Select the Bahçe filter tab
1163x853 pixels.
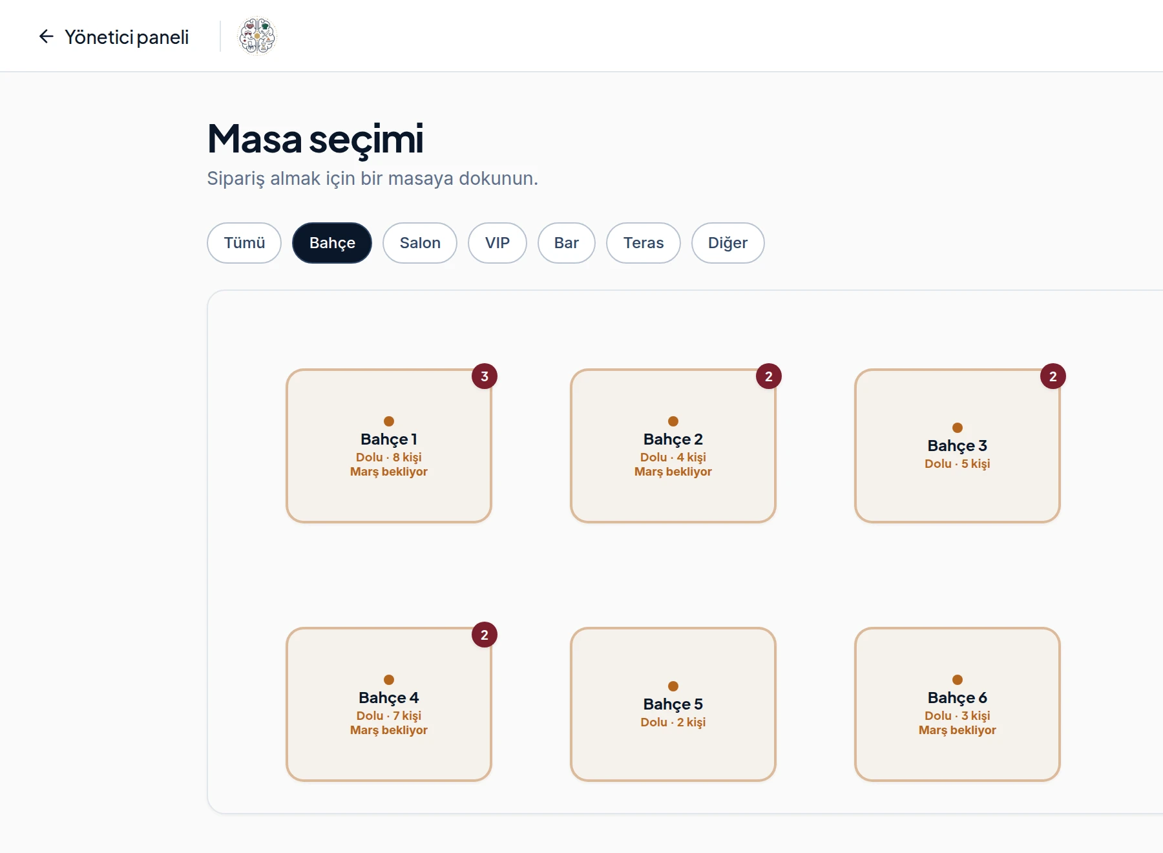point(332,243)
